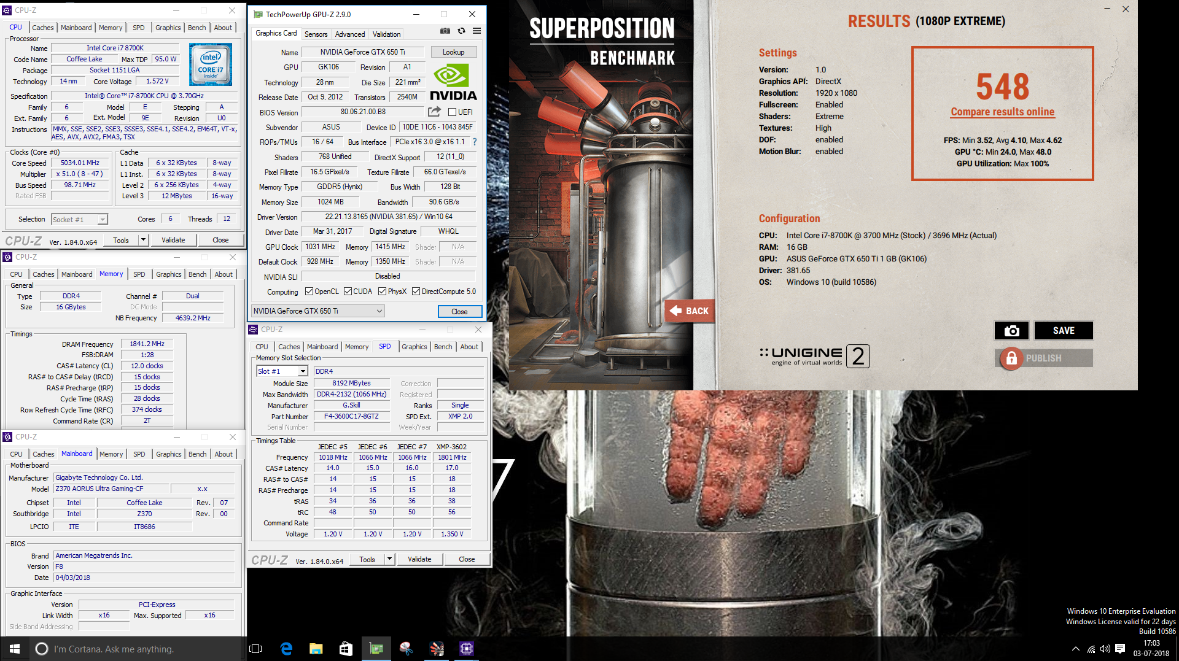The height and width of the screenshot is (661, 1179).
Task: Switch to the Sensors tab in GPU-Z
Action: (316, 34)
